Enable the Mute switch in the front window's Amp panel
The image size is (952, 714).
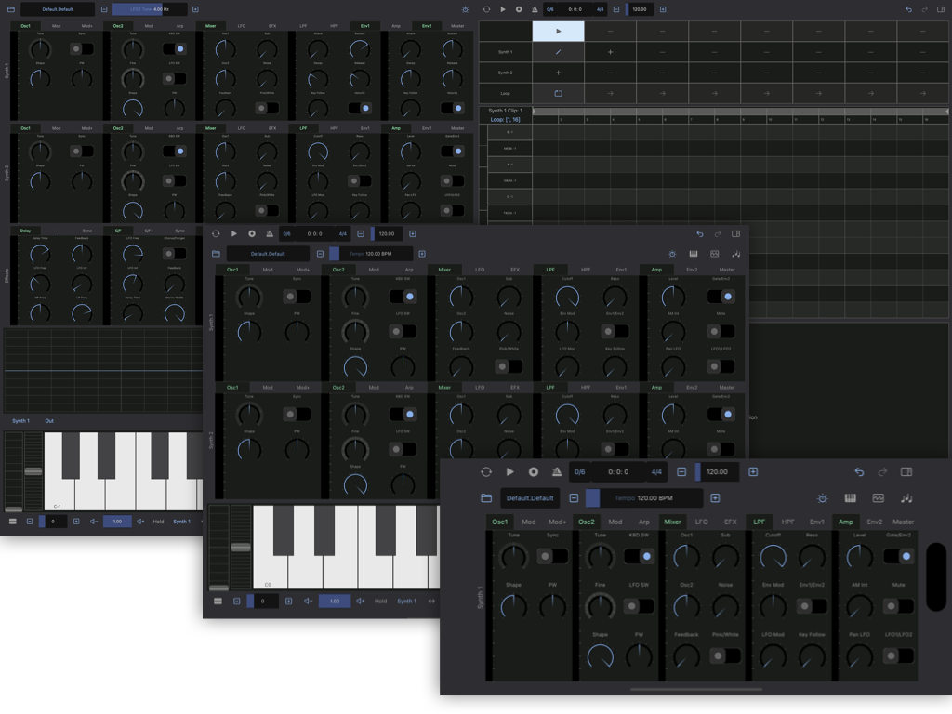coord(898,606)
